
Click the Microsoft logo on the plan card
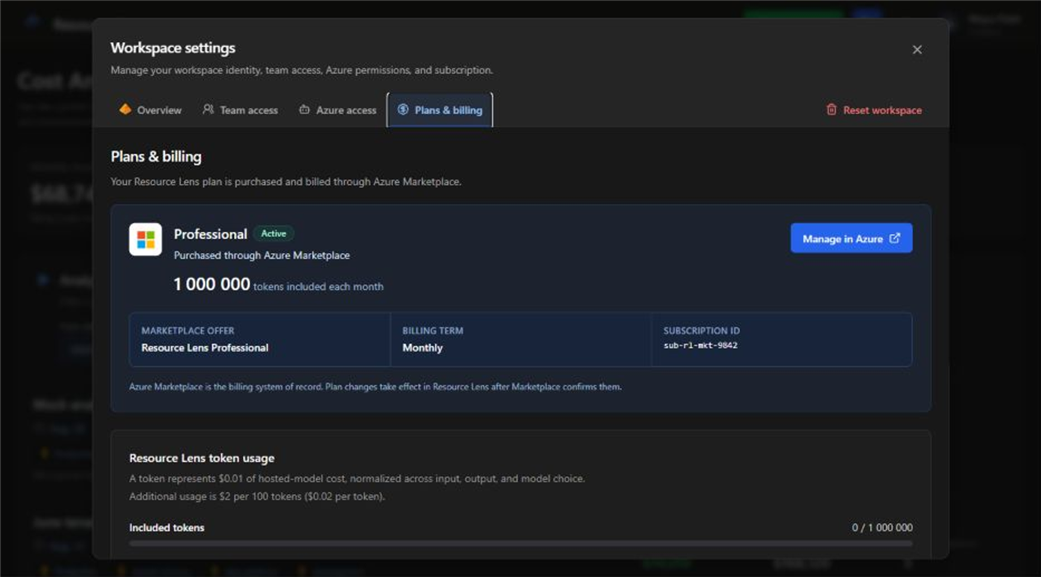(x=146, y=239)
